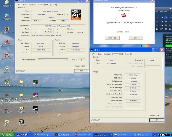
Task: Select the Cache tab in the memory CPU-Z window
Action: coord(100,54)
